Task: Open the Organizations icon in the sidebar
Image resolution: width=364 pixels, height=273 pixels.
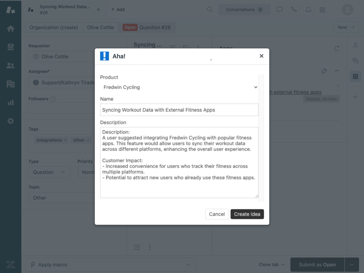Action: (10, 84)
